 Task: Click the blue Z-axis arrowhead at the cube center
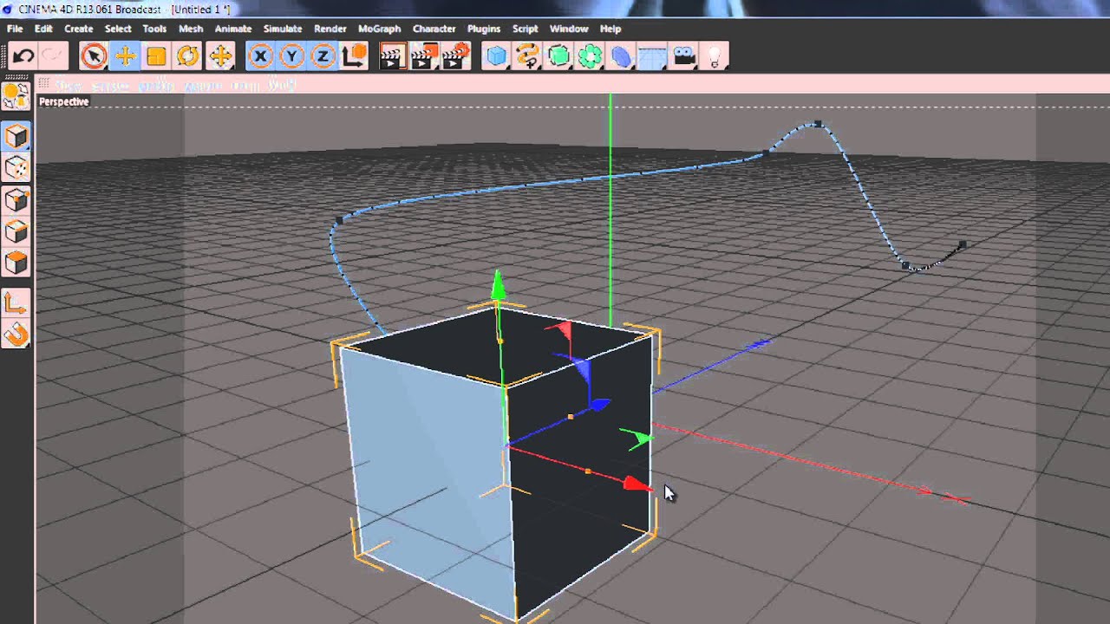[599, 404]
